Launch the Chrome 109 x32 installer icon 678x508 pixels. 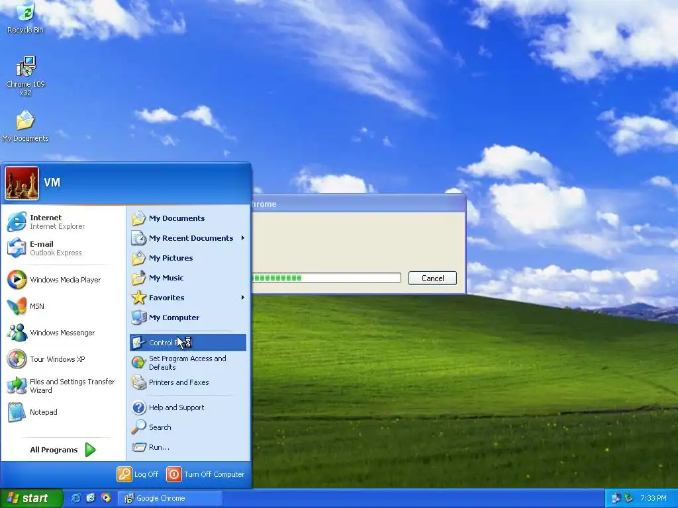[26, 66]
